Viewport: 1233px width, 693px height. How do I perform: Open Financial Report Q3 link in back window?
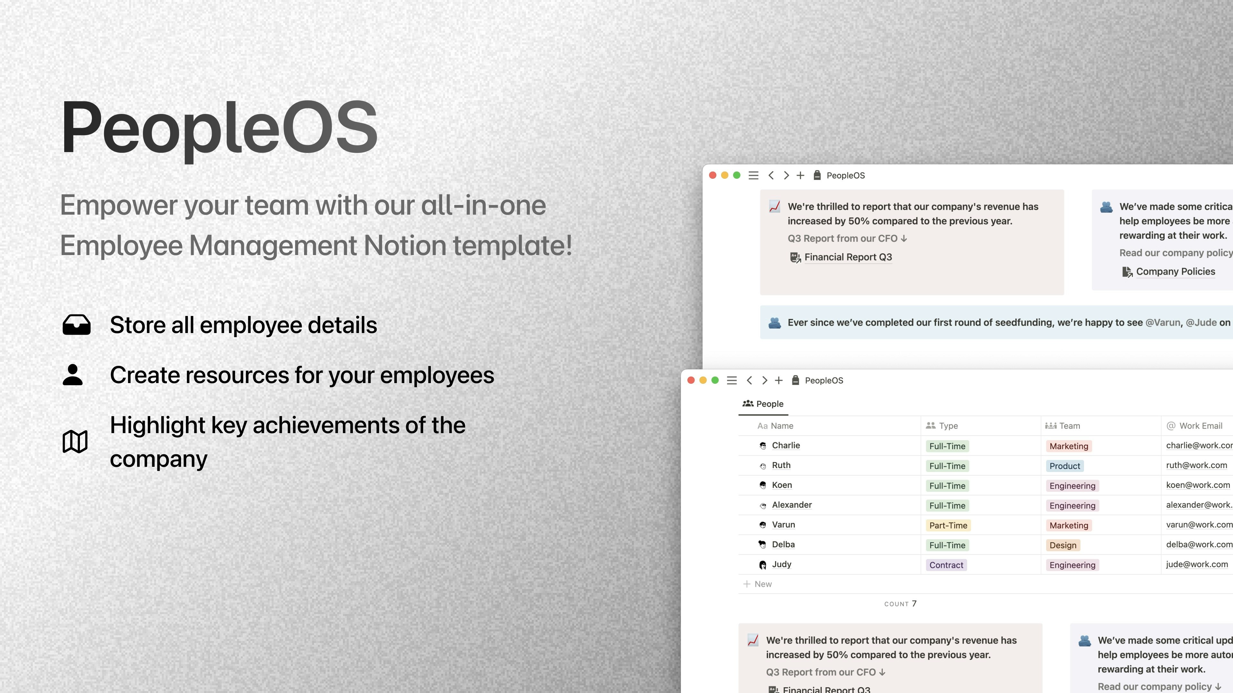pyautogui.click(x=848, y=257)
